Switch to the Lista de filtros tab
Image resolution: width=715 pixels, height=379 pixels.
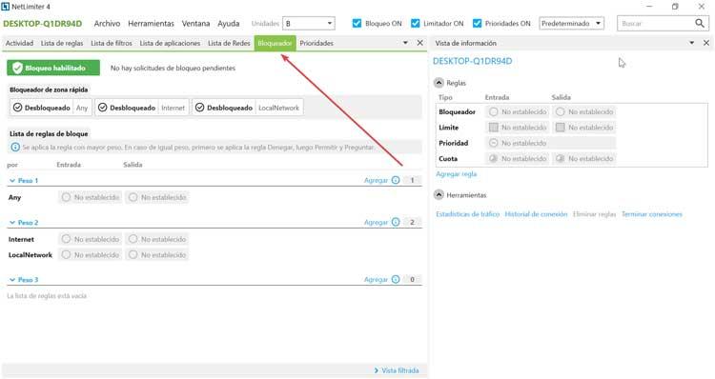click(x=112, y=43)
